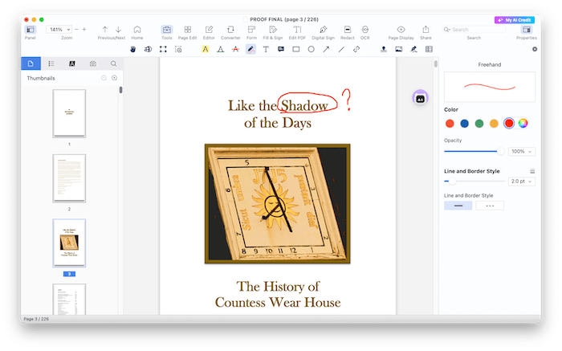
Task: Toggle the Properties panel button
Action: [x=527, y=30]
